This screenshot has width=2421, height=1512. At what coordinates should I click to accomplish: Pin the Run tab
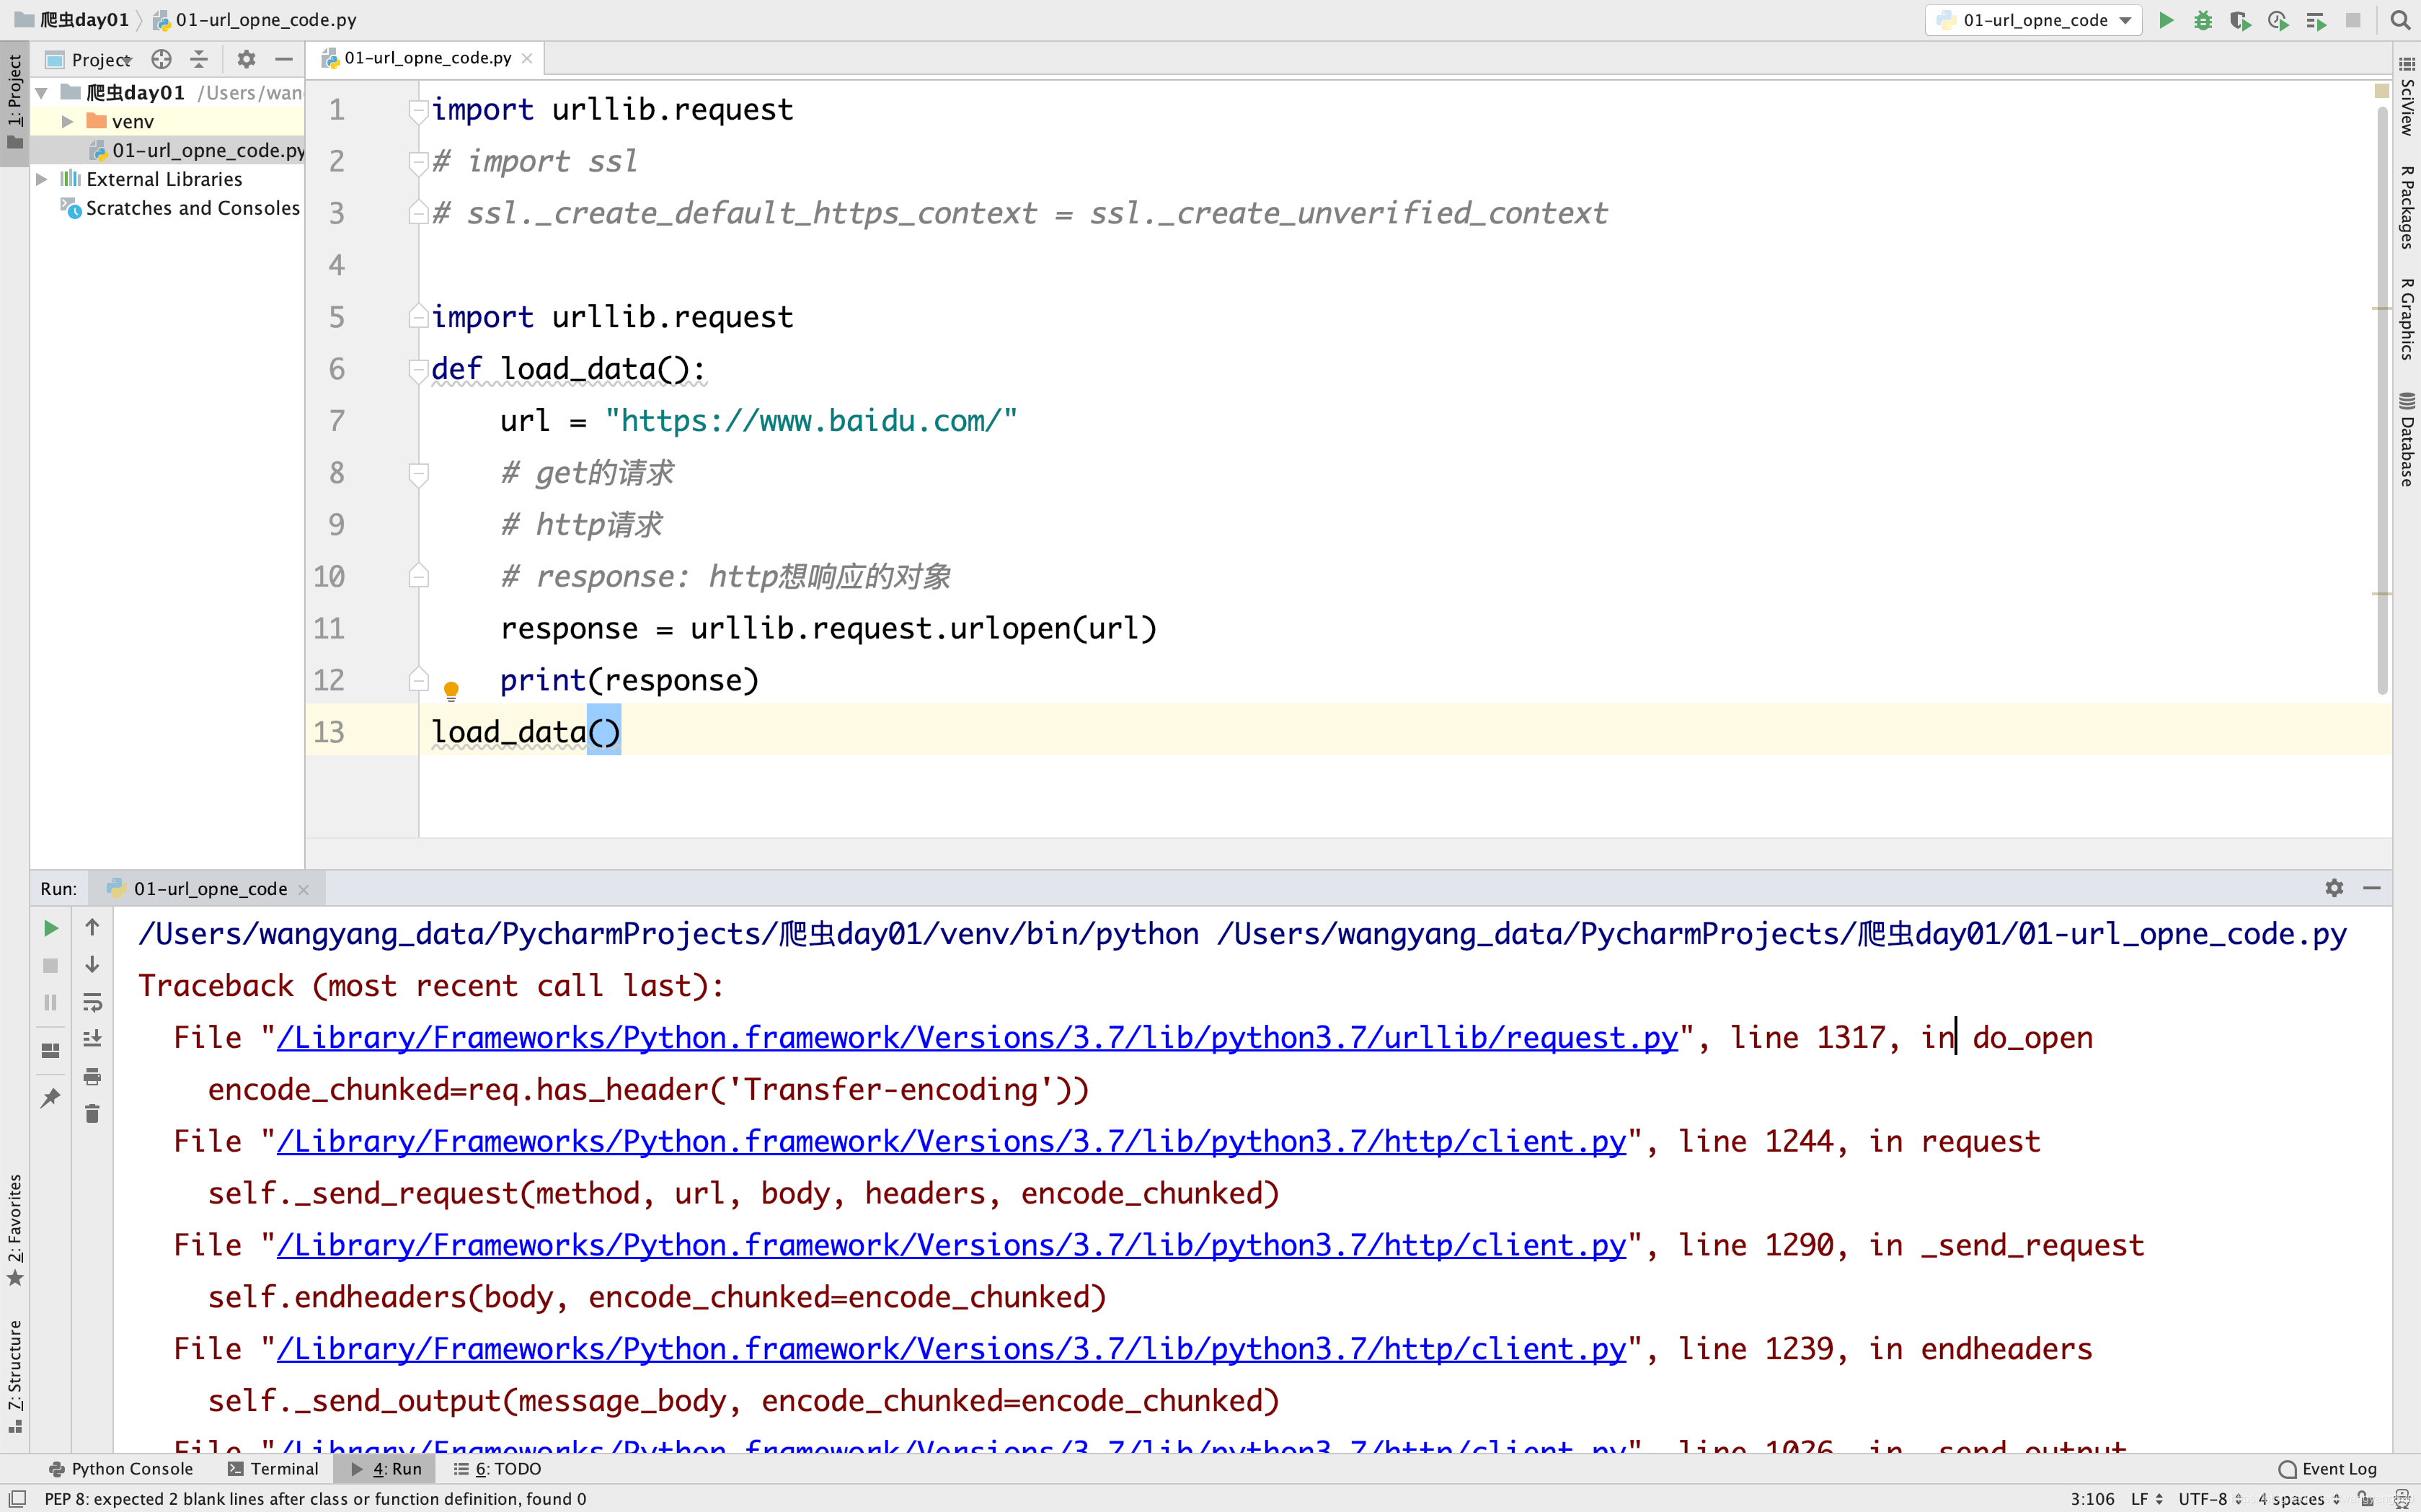(50, 1097)
